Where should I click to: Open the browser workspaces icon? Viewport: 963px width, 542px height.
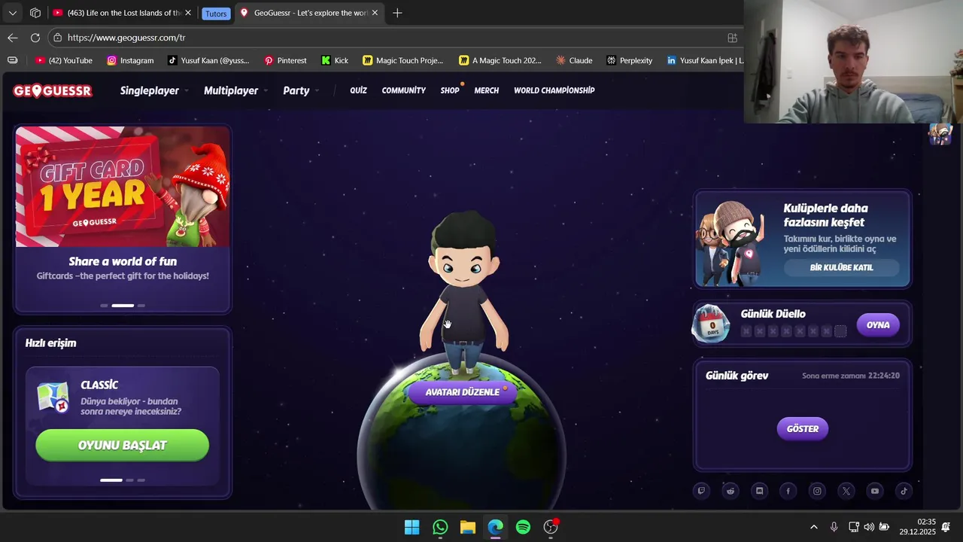pos(35,13)
